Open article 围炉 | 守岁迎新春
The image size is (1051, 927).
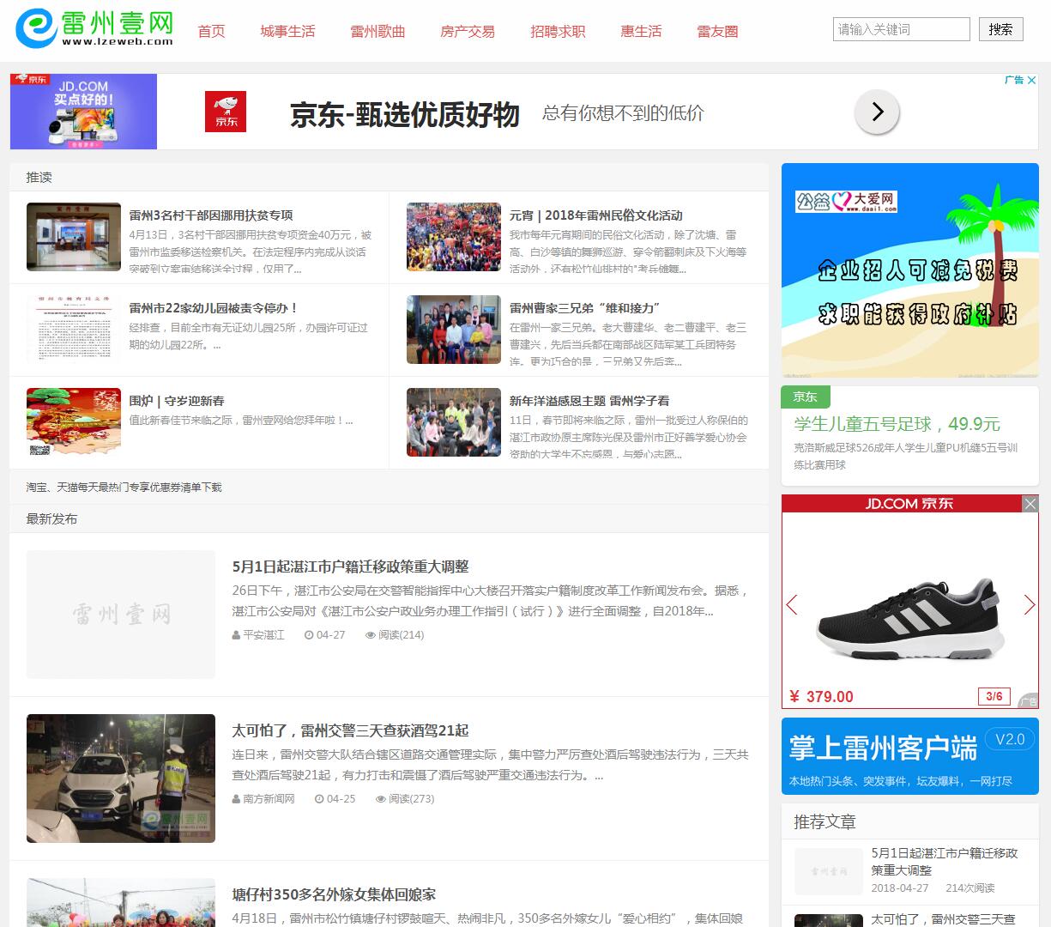(177, 401)
